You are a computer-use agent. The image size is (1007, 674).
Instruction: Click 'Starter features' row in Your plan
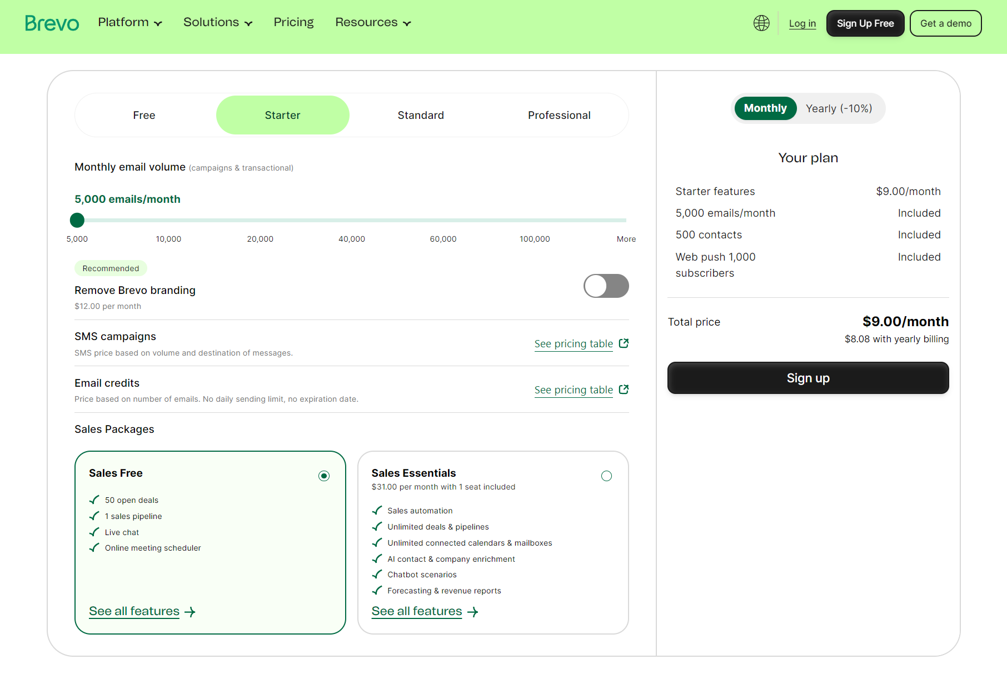[808, 191]
